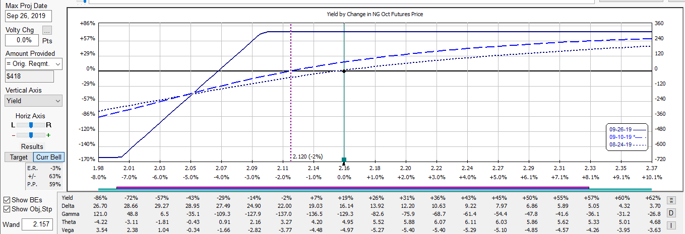The width and height of the screenshot is (685, 234).
Task: Click the x-axis price label 2.24
Action: (467, 168)
